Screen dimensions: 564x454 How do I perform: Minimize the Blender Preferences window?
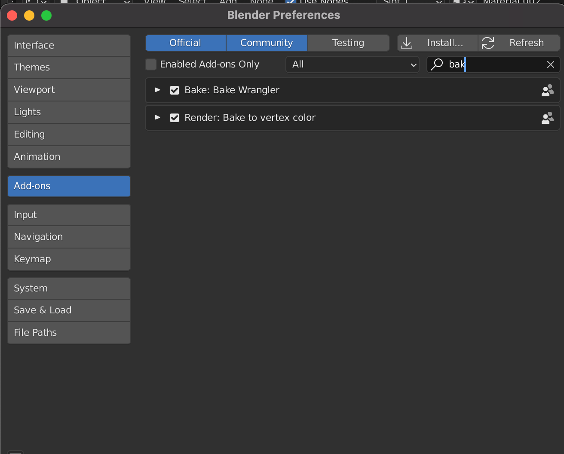(x=29, y=16)
